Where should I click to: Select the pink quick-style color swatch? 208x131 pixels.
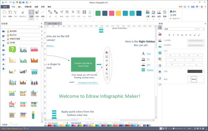point(112,13)
